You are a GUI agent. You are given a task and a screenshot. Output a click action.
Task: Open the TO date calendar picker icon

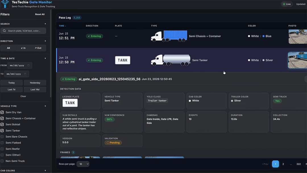(25, 74)
